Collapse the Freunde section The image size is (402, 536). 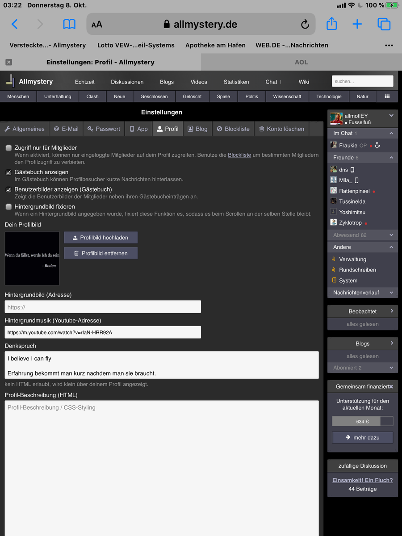(391, 158)
